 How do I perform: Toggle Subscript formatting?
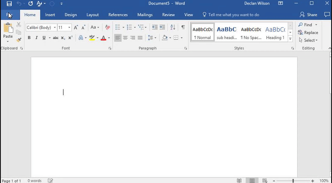click(63, 38)
